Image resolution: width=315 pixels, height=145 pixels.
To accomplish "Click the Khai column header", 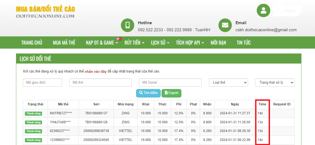I will (x=146, y=104).
